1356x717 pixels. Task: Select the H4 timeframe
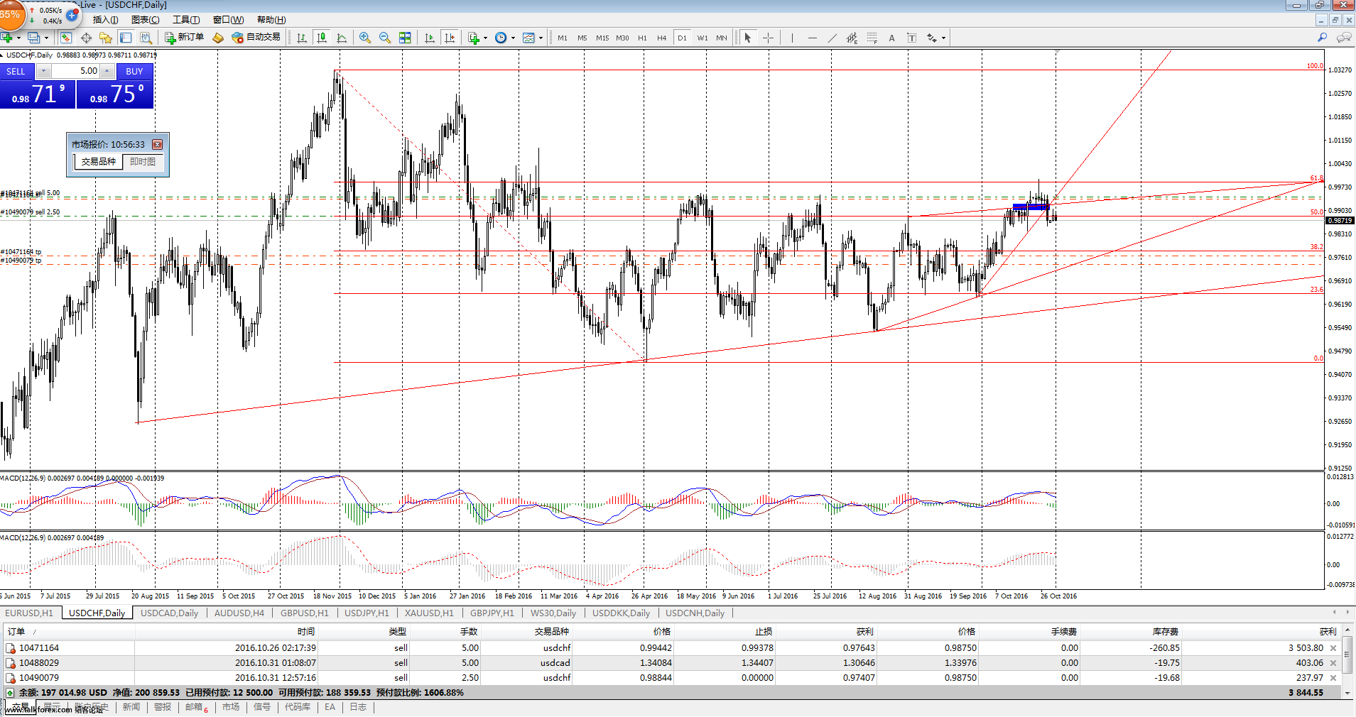[661, 38]
